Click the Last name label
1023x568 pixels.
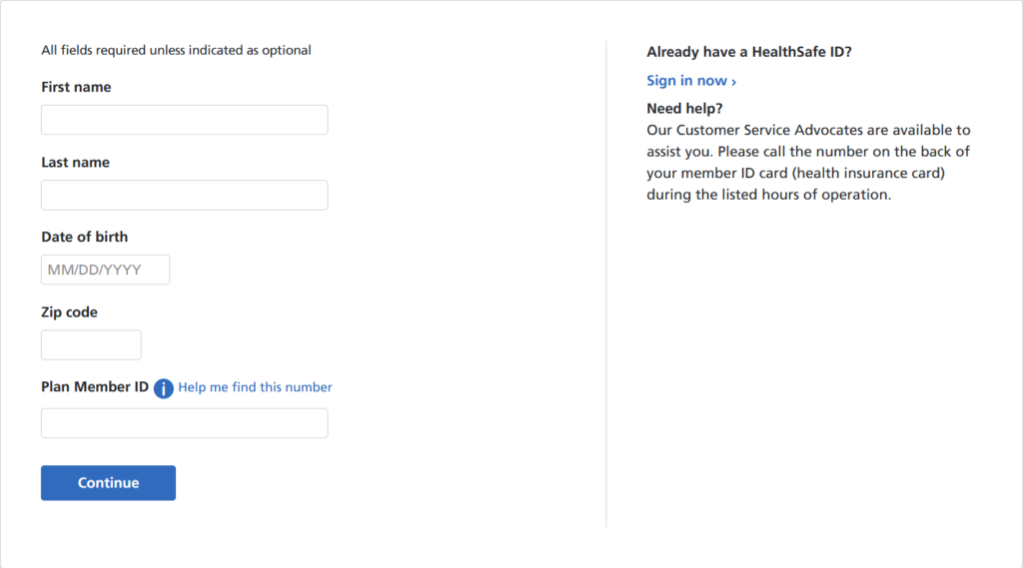point(76,163)
